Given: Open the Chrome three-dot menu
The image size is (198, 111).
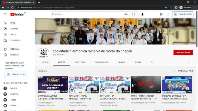Looking at the screenshot, I should [x=195, y=7].
